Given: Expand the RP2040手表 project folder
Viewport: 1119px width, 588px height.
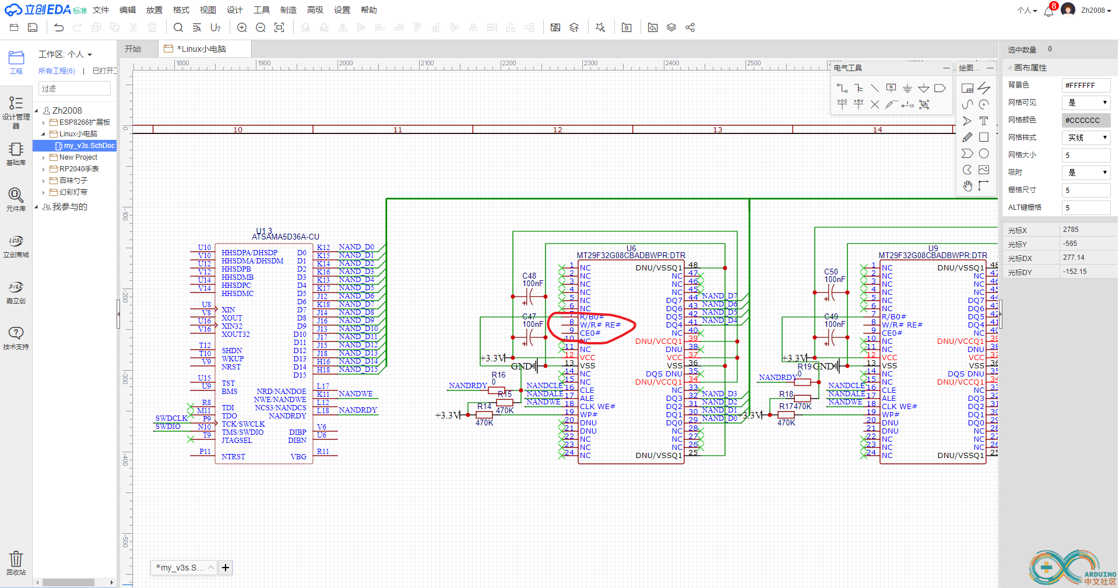Looking at the screenshot, I should pyautogui.click(x=44, y=169).
